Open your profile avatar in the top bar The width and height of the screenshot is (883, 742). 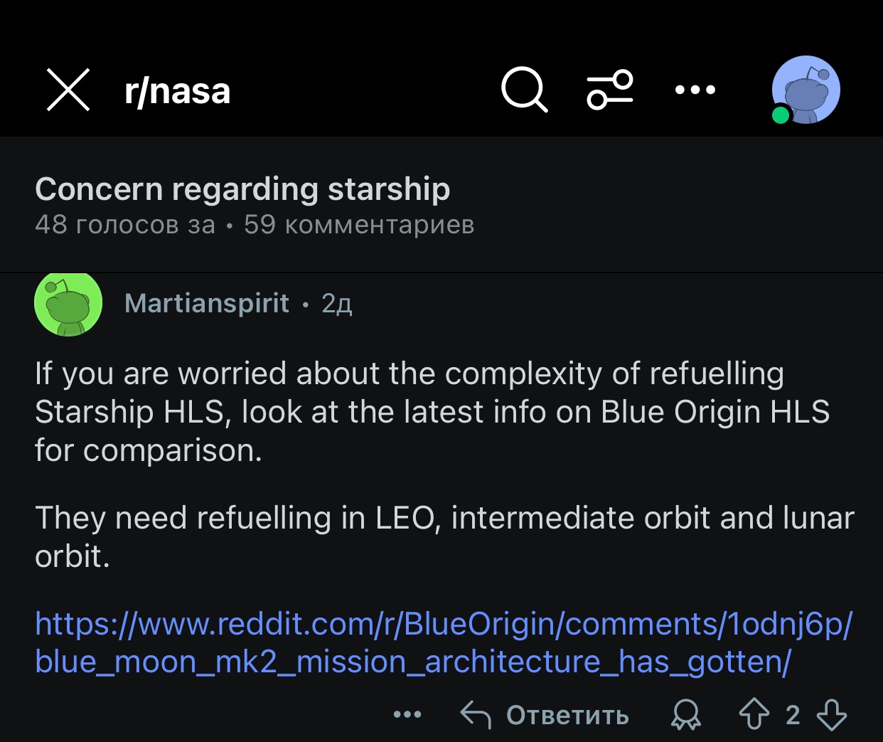tap(806, 90)
